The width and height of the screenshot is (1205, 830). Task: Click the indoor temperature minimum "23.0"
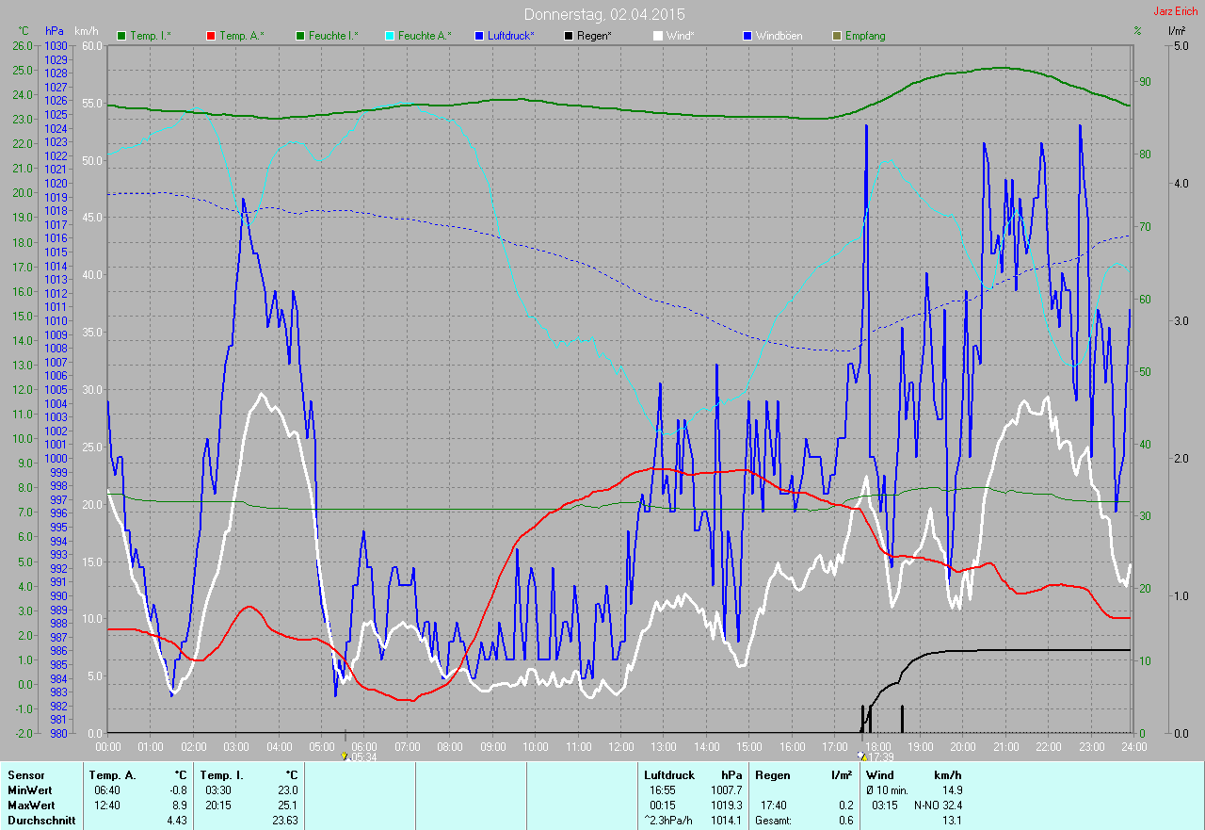287,790
